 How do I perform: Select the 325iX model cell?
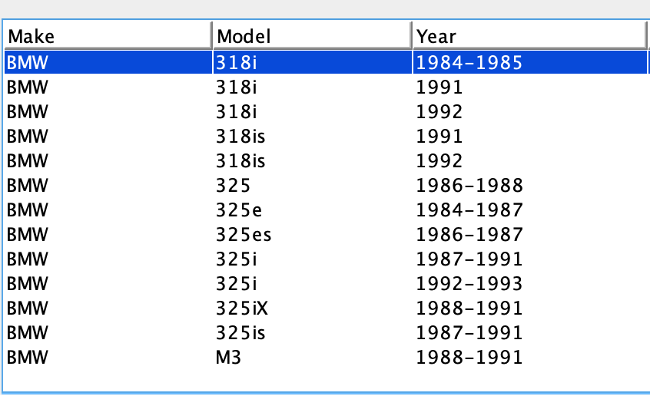[x=312, y=309]
